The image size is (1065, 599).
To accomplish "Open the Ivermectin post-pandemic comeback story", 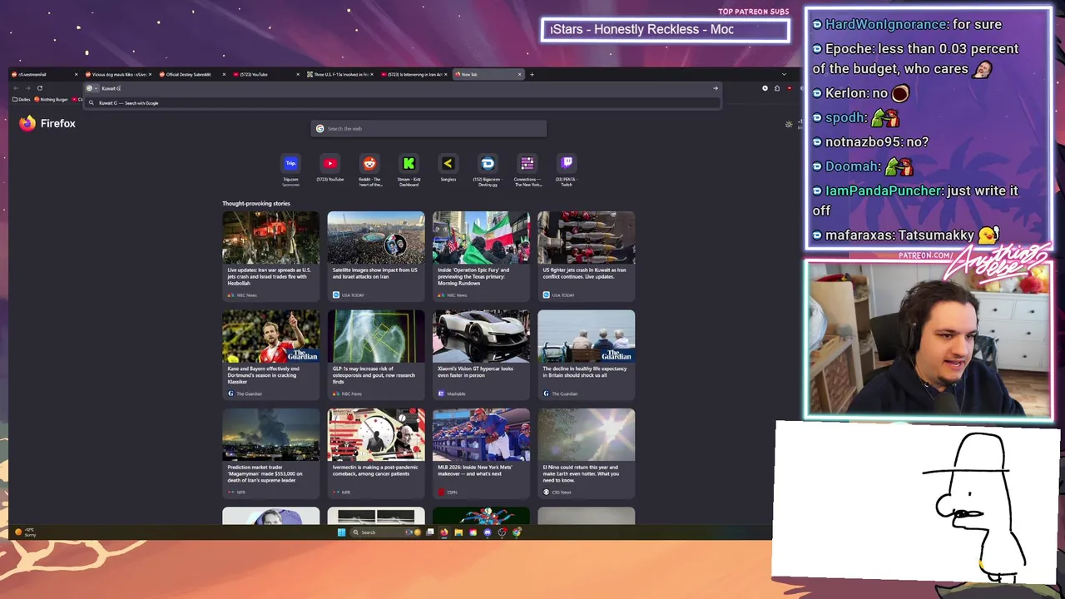I will [x=376, y=453].
